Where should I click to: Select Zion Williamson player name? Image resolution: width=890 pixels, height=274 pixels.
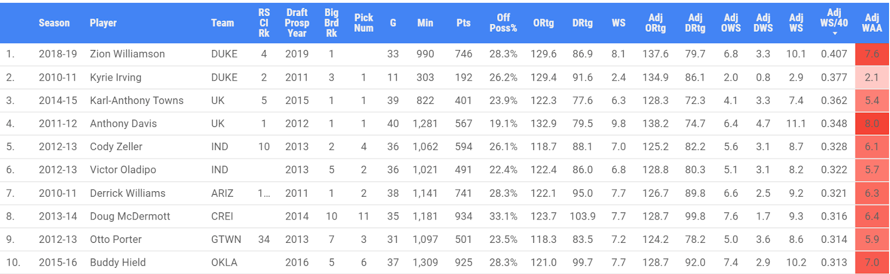[x=127, y=54]
